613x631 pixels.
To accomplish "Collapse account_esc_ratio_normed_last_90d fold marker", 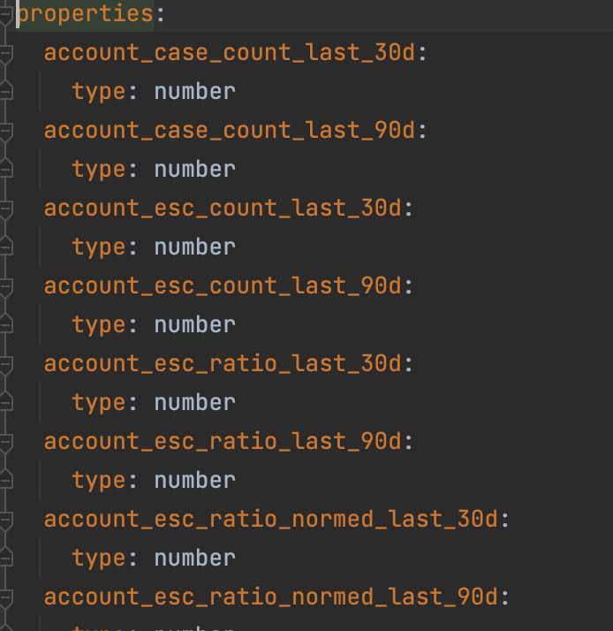I will [5, 599].
